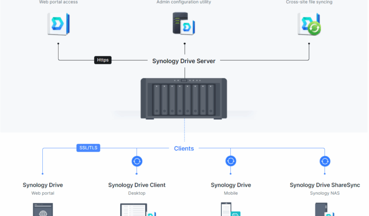The image size is (369, 216).
Task: Click the sync icon above Synology Drive Mobile
Action: [231, 161]
